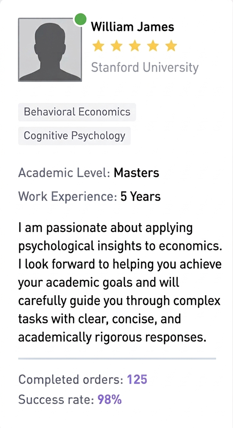Click the green online status dot
Screen dimensions: 233x428
[x=80, y=20]
